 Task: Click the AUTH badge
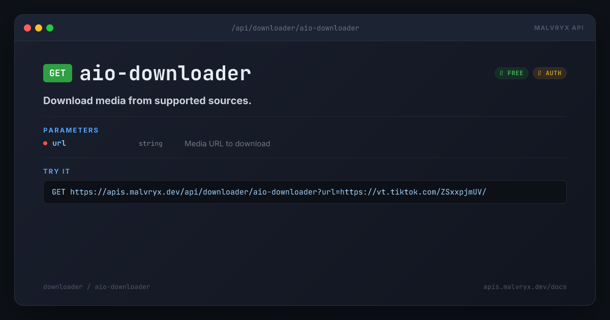550,73
